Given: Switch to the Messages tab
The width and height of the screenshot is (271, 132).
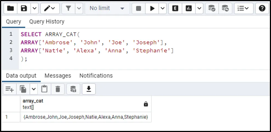Looking at the screenshot, I should 58,75.
